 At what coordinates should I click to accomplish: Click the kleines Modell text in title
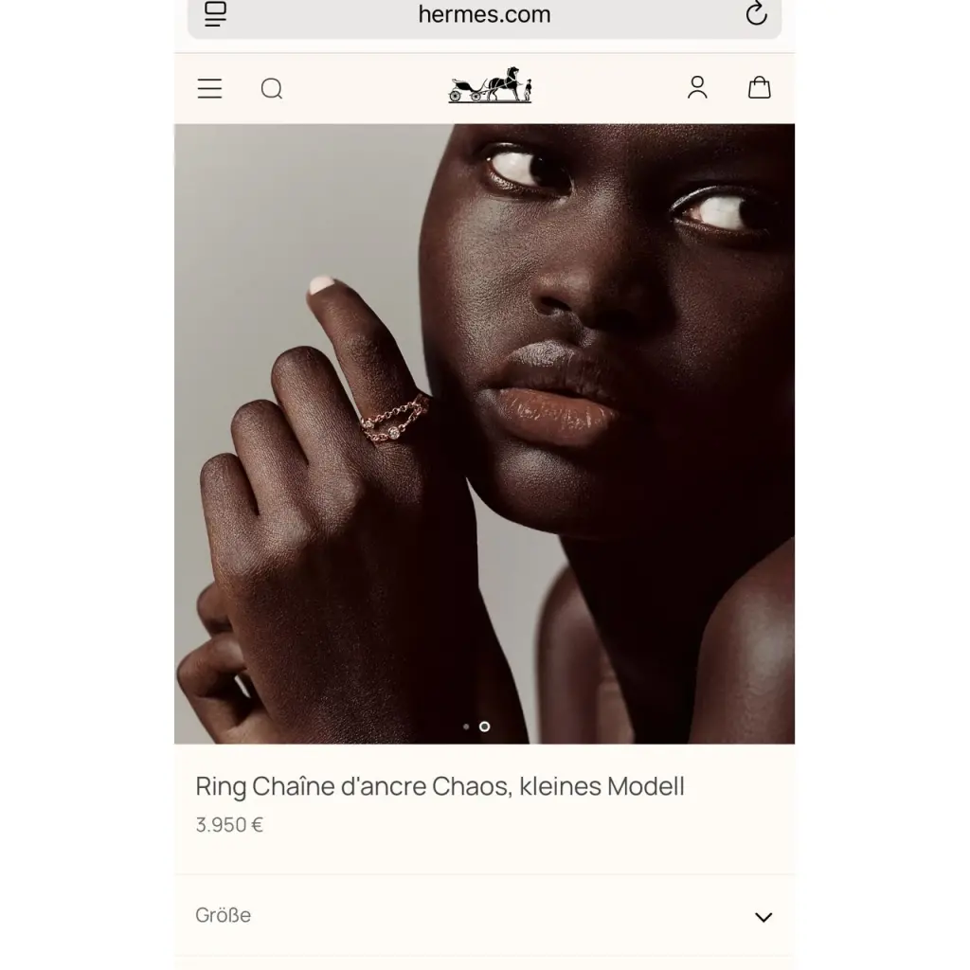point(602,787)
